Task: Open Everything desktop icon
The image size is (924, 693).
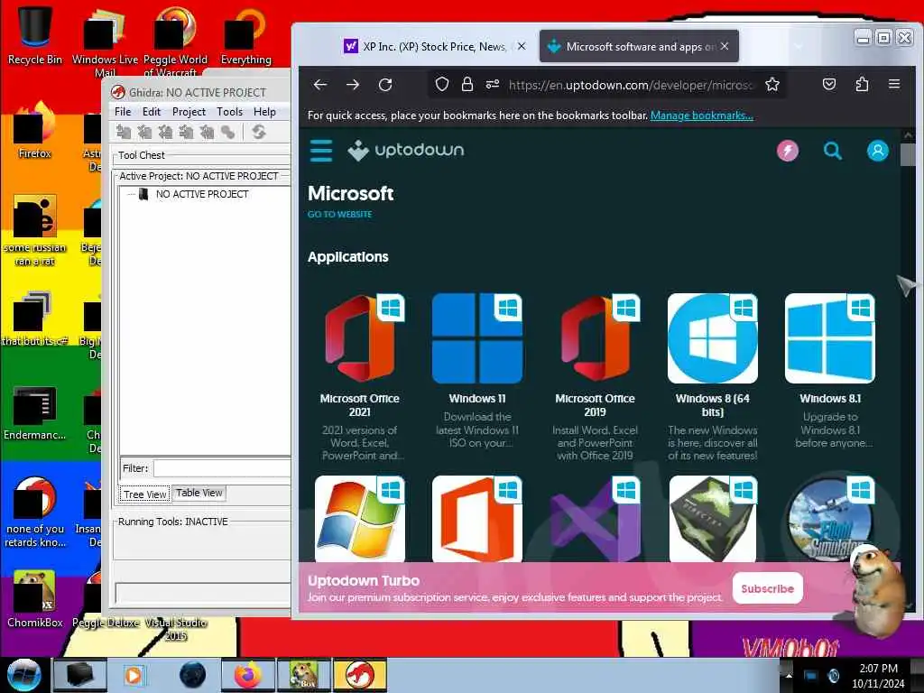Action: point(245,35)
